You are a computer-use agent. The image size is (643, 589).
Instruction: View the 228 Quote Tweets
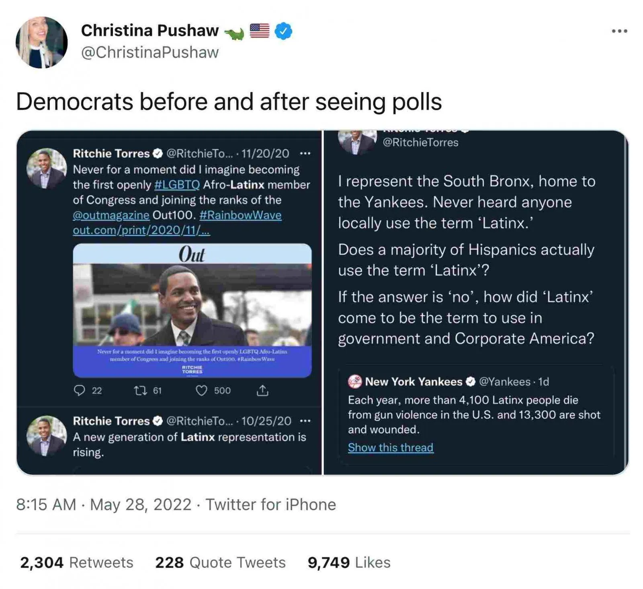point(220,562)
